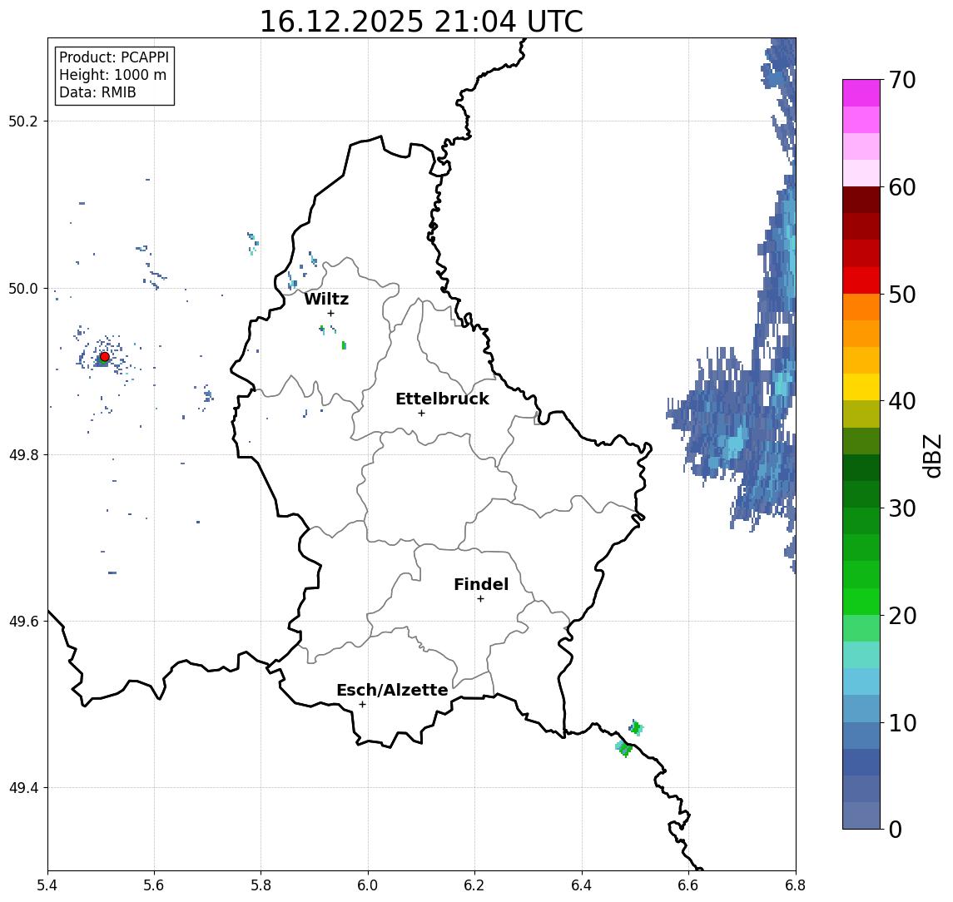Viewport: 953px width, 902px height.
Task: Click the Wiltz station cross marker
Action: 330,314
